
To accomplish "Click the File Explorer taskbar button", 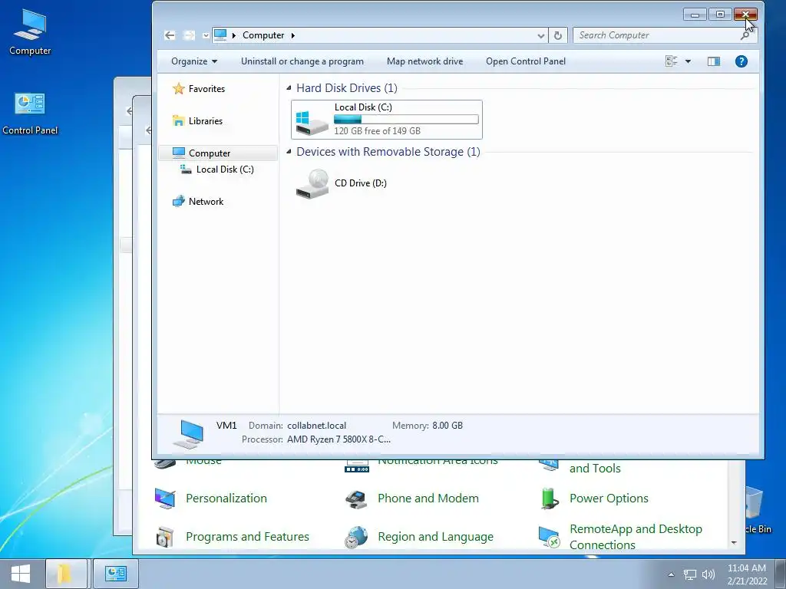I will click(67, 574).
